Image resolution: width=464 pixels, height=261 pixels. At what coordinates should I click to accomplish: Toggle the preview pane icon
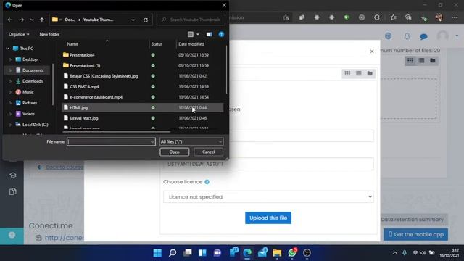click(210, 34)
